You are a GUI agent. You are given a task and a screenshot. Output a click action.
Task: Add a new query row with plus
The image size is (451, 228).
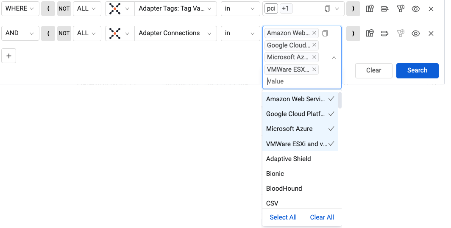(8, 56)
